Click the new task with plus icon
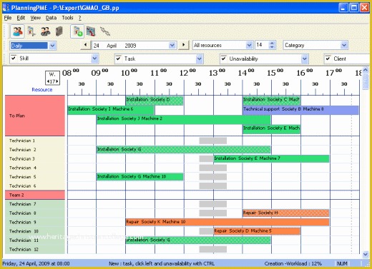 77,31
